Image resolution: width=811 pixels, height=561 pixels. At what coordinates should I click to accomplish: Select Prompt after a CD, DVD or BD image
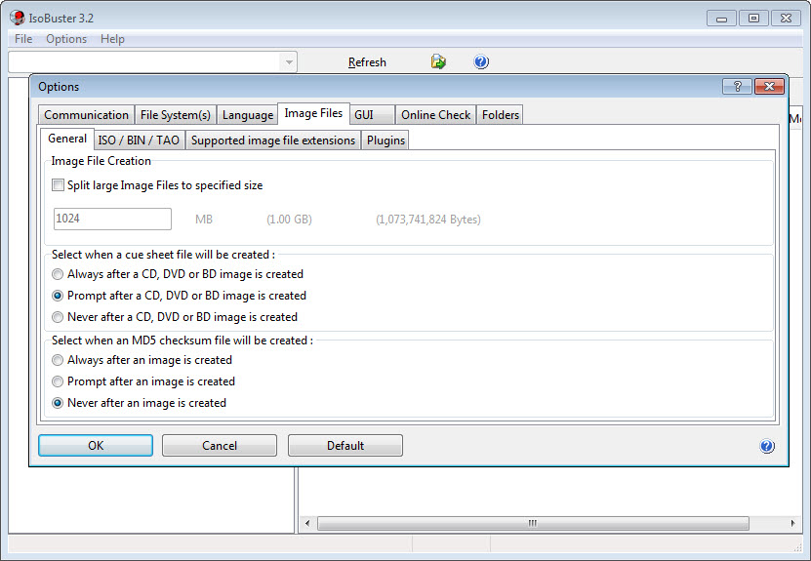pos(58,296)
